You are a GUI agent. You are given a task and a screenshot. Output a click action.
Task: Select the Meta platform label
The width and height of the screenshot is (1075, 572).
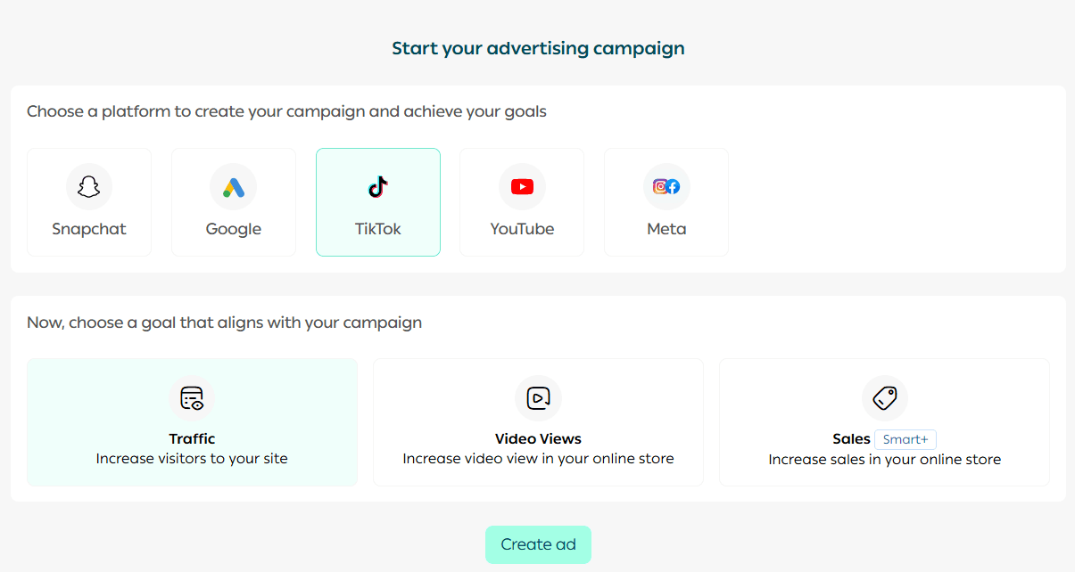point(666,229)
